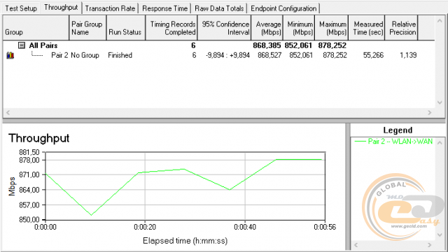The height and width of the screenshot is (252, 448).
Task: Click the results table scroll-down arrow
Action: pos(440,103)
